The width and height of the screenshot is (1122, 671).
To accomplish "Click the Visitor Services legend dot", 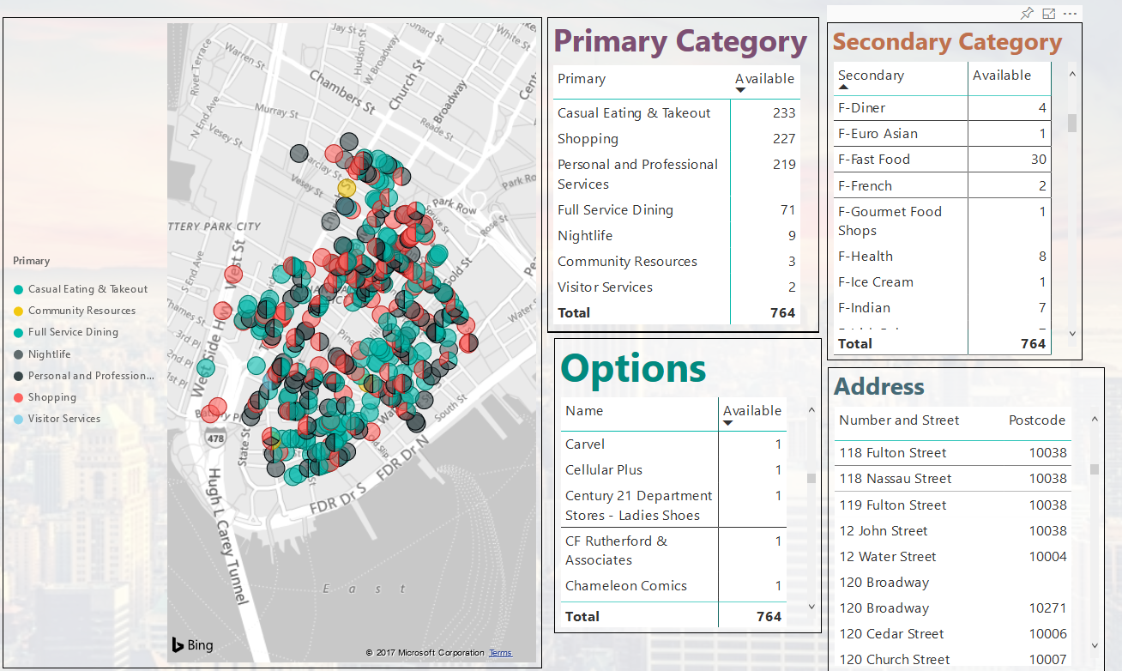I will coord(19,420).
